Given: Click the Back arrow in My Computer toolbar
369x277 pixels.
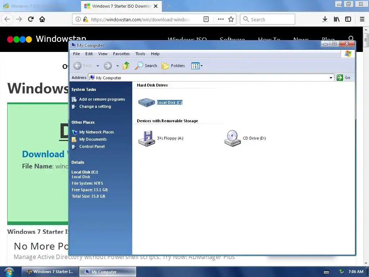Looking at the screenshot, I should coord(77,66).
